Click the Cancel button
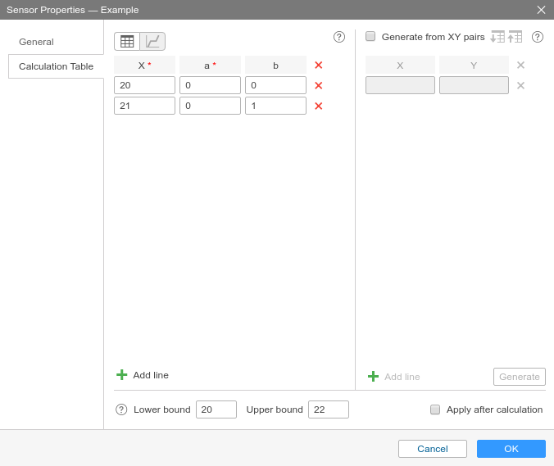Viewport: 554px width, 466px height. 432,449
